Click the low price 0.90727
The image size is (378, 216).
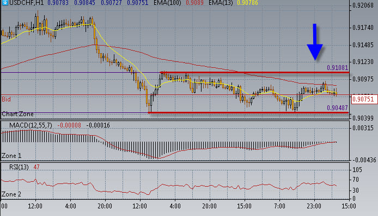coord(111,3)
